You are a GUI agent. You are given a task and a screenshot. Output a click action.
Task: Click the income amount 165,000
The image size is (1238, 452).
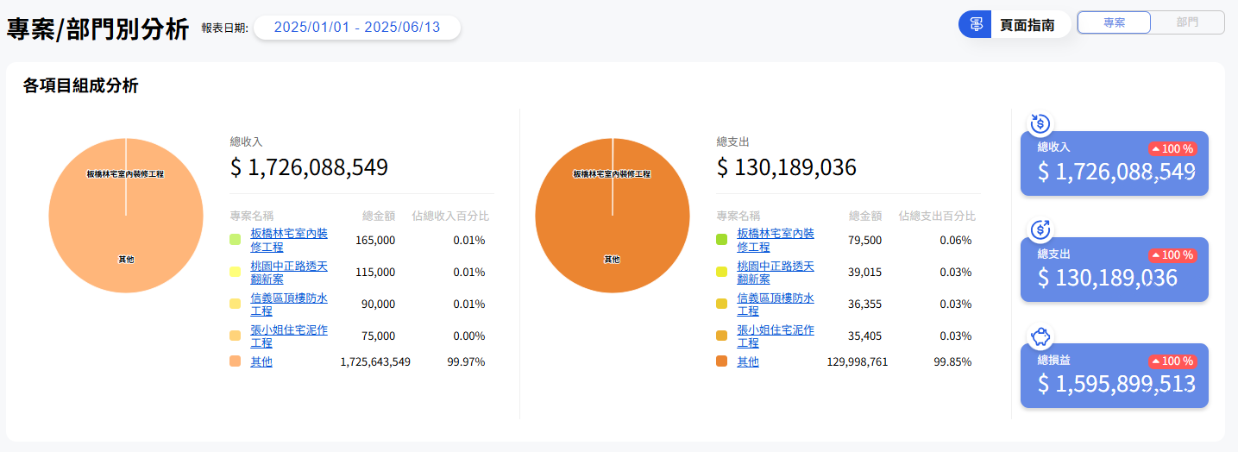click(375, 240)
